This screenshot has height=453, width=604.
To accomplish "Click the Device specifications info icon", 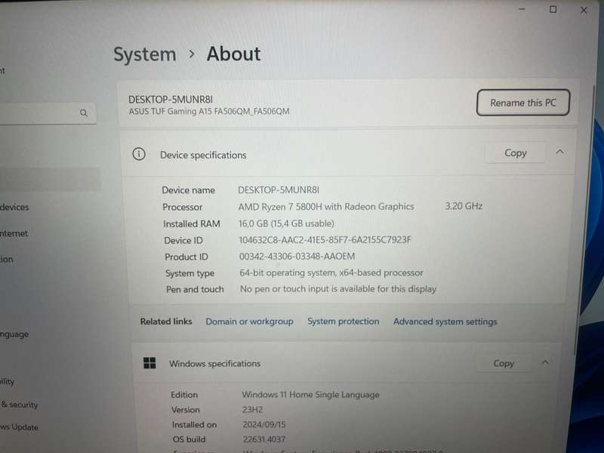I will (139, 154).
